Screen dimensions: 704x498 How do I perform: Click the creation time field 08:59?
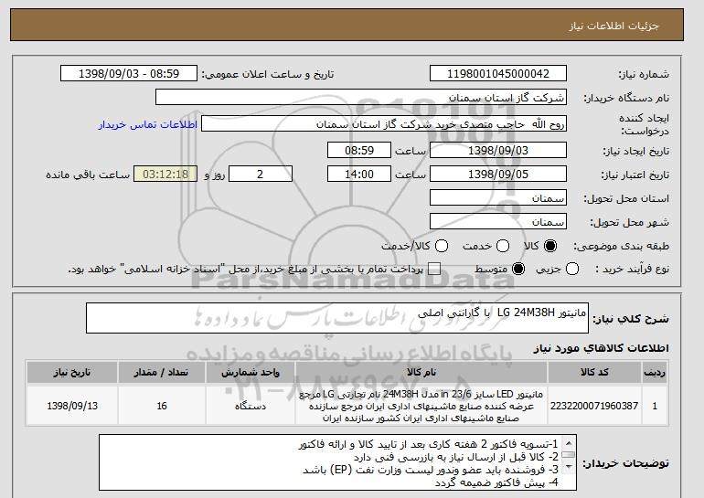click(x=359, y=150)
